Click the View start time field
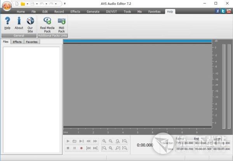The width and height of the screenshot is (233, 161). 185,149
